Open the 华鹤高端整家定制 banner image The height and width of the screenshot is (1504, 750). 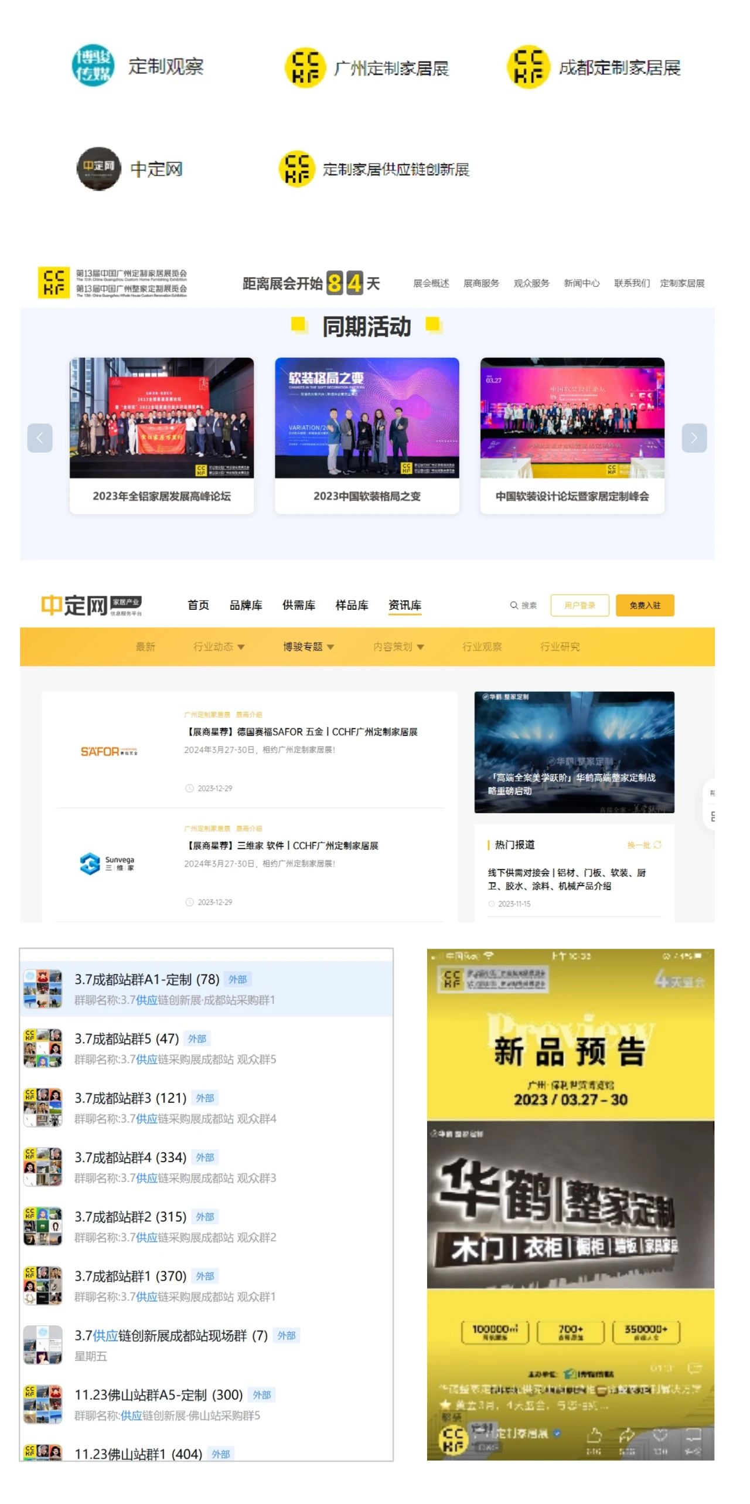[574, 752]
